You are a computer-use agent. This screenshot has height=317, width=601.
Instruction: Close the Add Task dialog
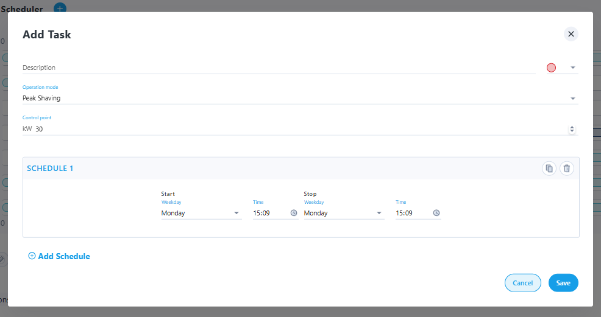coord(571,34)
